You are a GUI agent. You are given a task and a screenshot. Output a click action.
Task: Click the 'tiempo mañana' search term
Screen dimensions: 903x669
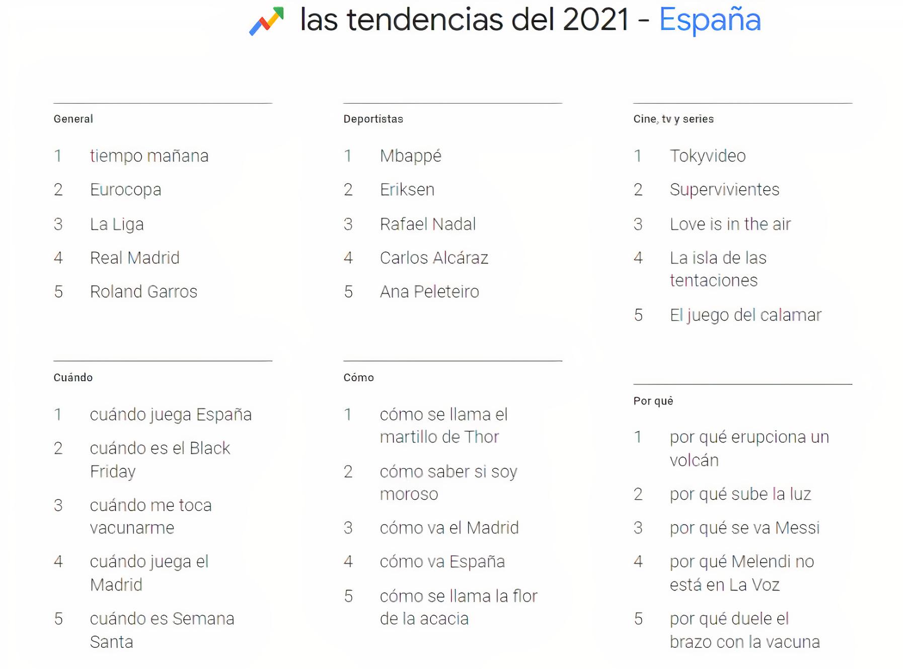pyautogui.click(x=149, y=156)
